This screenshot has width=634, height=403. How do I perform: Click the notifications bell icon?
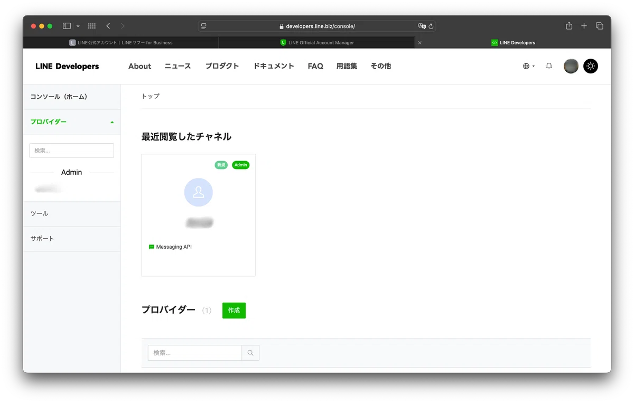[549, 66]
